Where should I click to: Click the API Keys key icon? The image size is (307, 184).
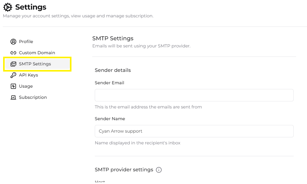click(13, 75)
